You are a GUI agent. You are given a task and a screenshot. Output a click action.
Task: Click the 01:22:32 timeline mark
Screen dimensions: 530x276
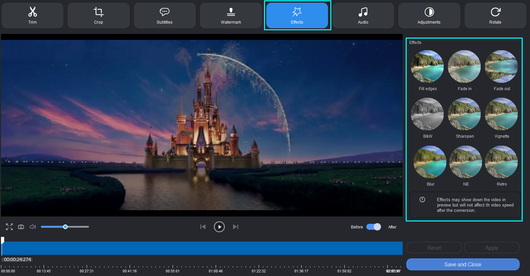point(259,271)
